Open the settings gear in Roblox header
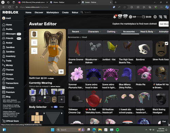This screenshot has height=133, width=170. pos(155,17)
